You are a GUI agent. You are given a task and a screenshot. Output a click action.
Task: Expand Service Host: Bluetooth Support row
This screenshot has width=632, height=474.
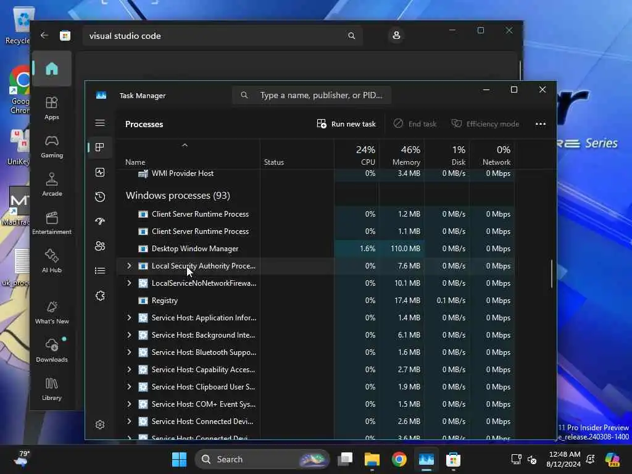pyautogui.click(x=129, y=352)
